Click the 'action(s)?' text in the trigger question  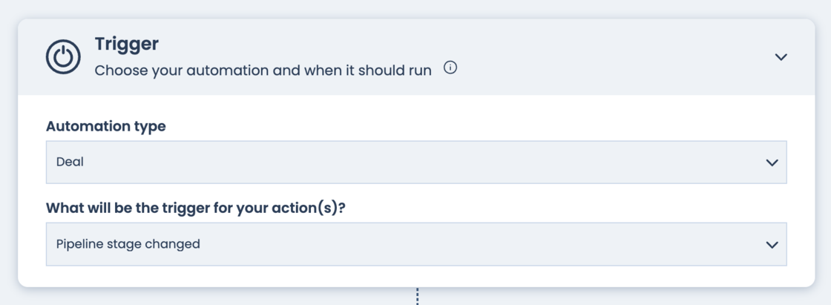[x=312, y=208]
